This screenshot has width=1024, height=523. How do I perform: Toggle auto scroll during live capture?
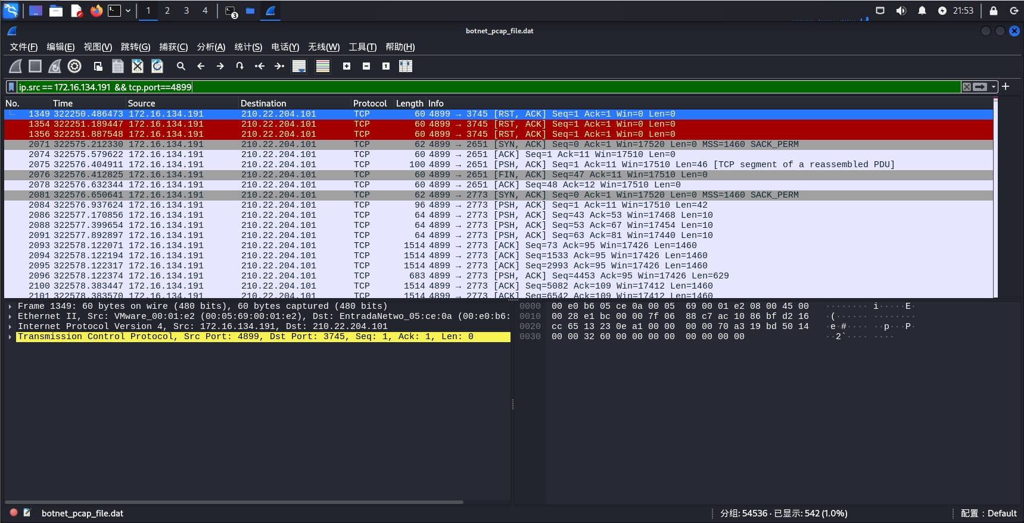(x=299, y=66)
